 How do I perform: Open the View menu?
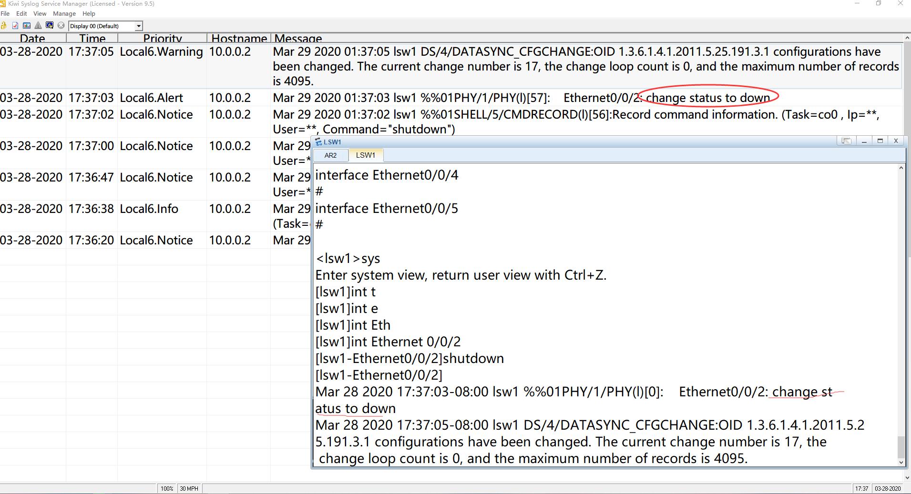[x=40, y=14]
